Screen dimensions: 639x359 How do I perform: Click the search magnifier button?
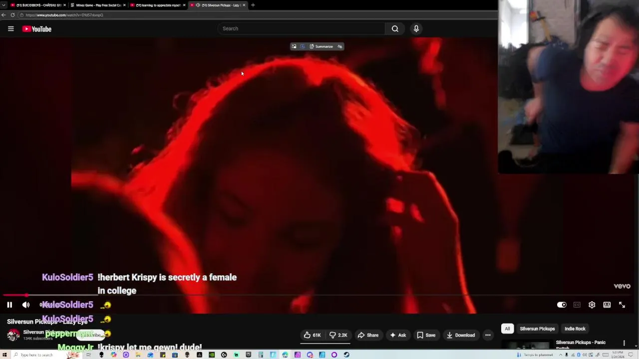click(x=395, y=28)
